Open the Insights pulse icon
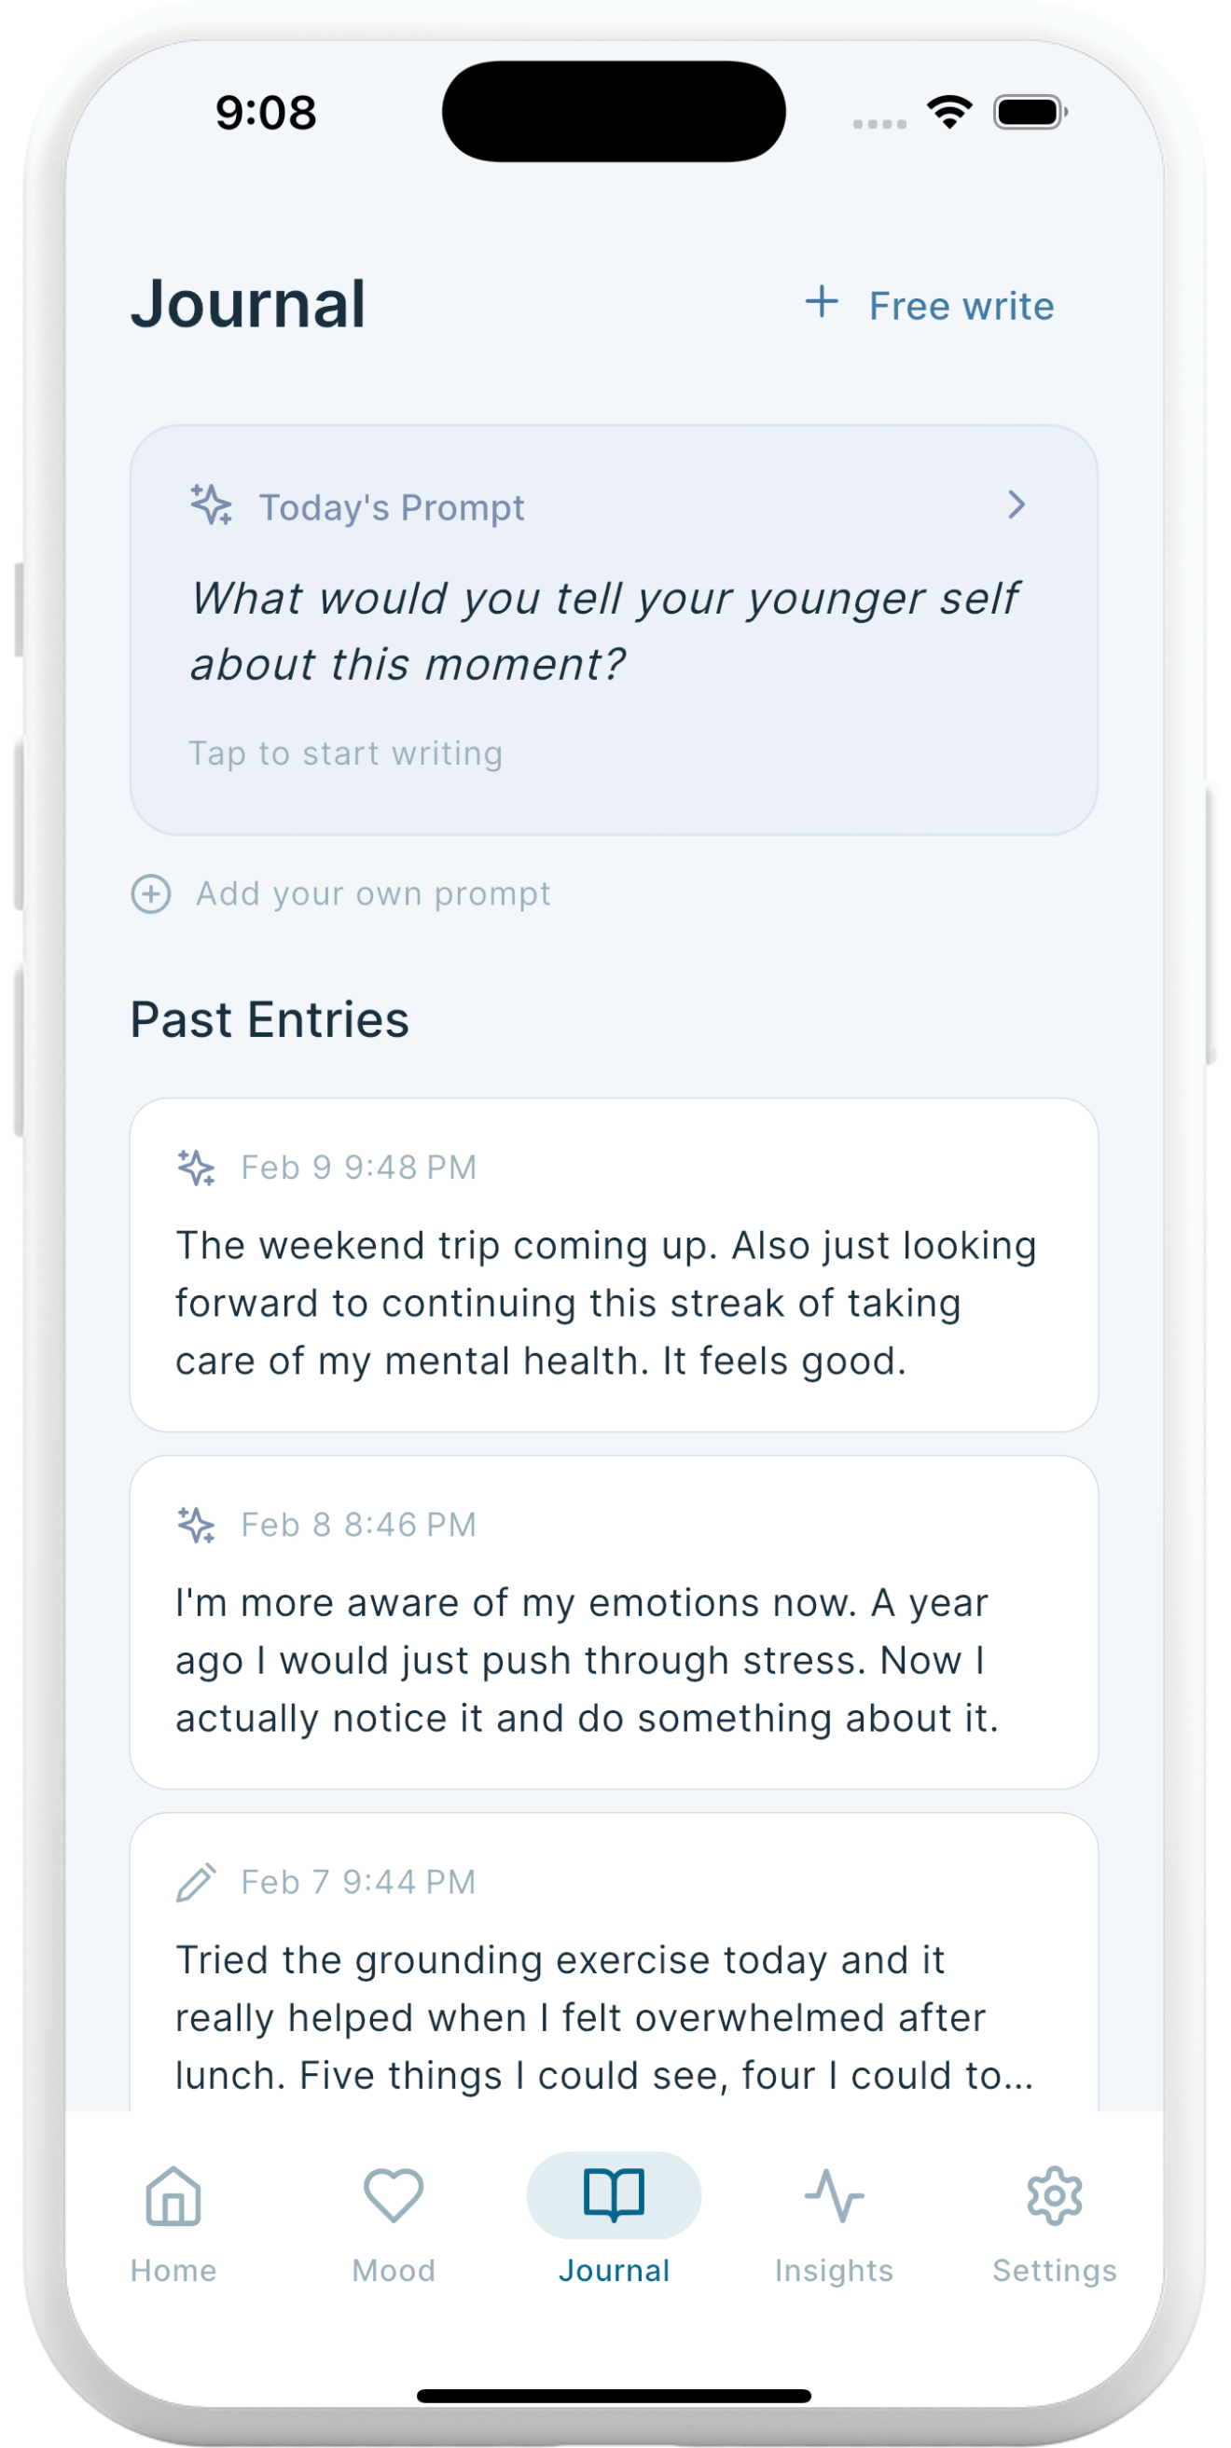 coord(834,2195)
